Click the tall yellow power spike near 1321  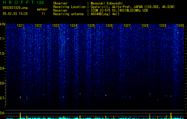20,115
